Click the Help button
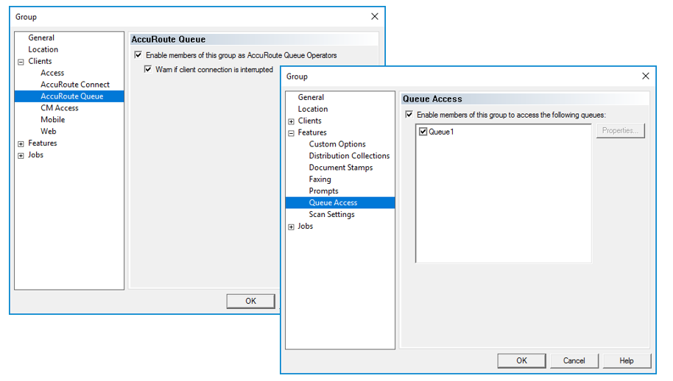The image size is (673, 381). point(627,360)
